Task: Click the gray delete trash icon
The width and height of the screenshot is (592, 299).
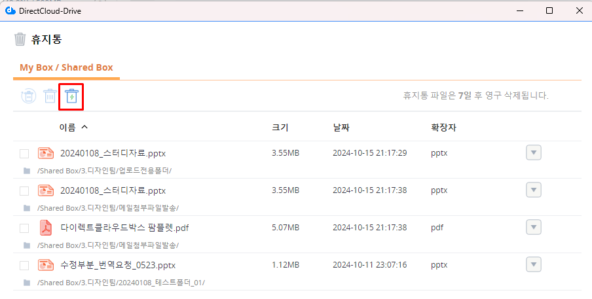Action: point(50,97)
